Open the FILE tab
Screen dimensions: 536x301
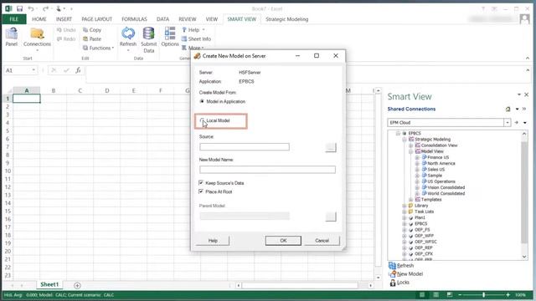13,19
